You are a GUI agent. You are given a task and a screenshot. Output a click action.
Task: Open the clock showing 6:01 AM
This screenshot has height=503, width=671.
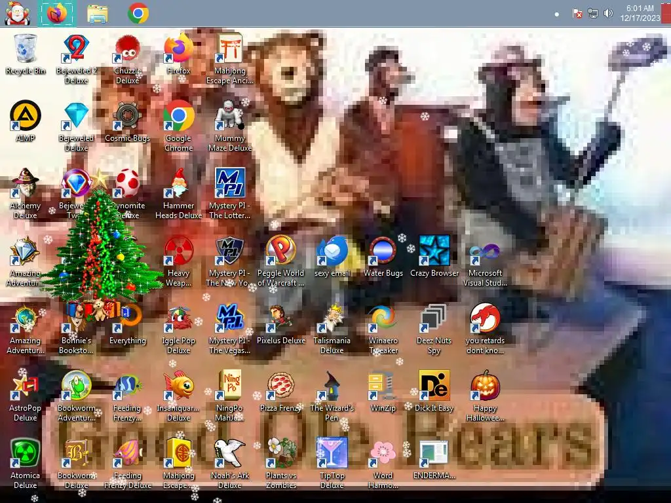tap(640, 13)
